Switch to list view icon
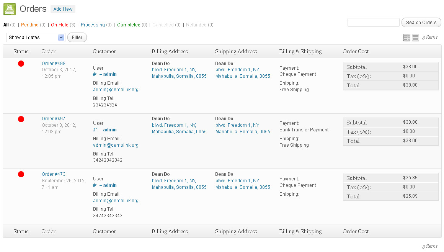This screenshot has width=444, height=252. (406, 37)
